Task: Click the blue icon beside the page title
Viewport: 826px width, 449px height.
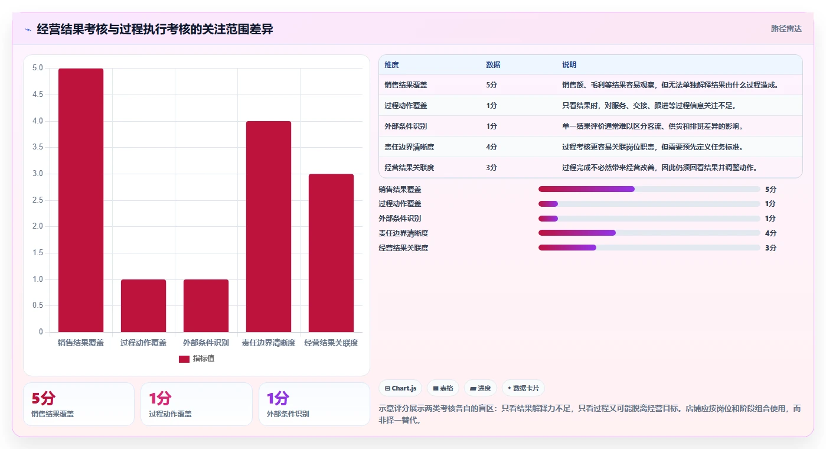Action: click(x=28, y=30)
